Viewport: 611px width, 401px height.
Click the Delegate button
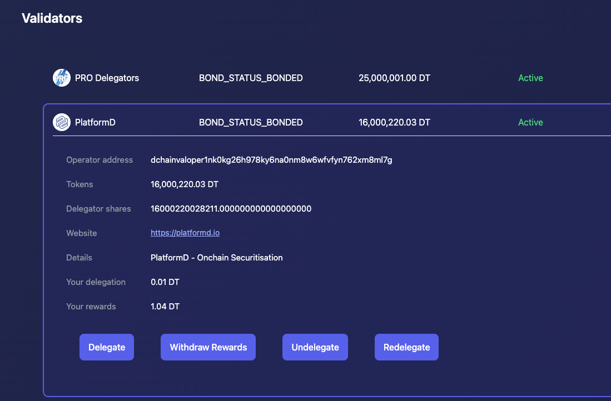point(106,347)
